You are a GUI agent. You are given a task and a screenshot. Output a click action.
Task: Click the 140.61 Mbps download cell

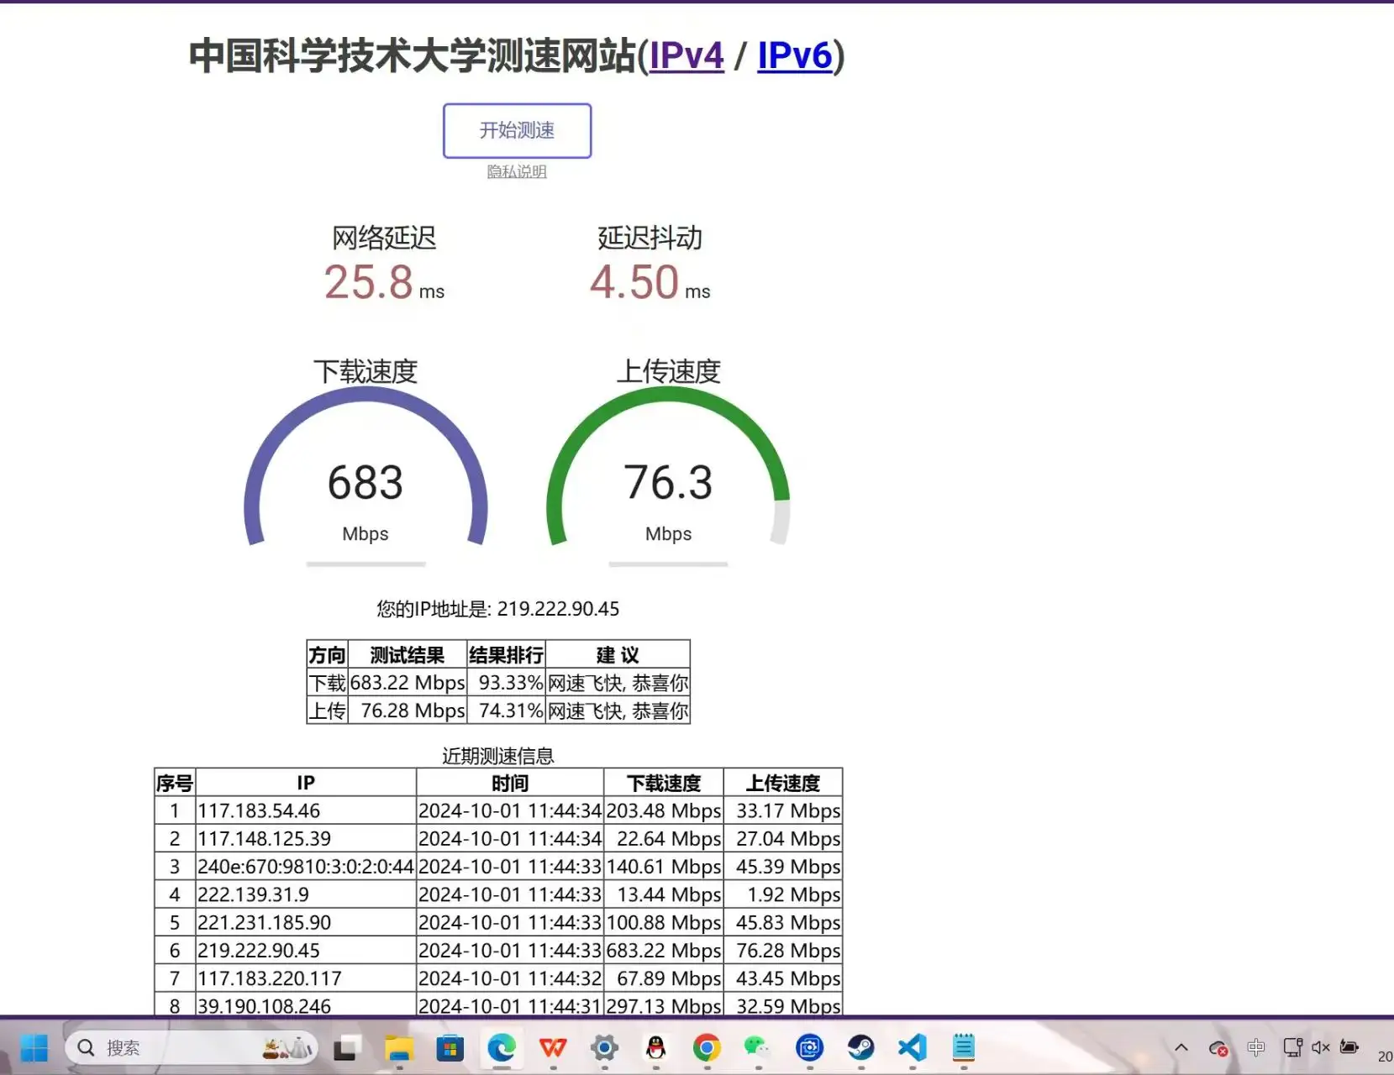pyautogui.click(x=664, y=866)
